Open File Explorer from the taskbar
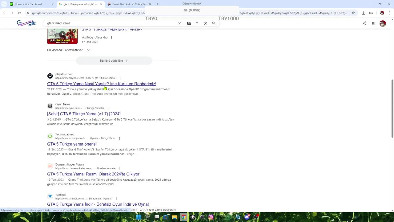The height and width of the screenshot is (222, 394). pos(175,217)
